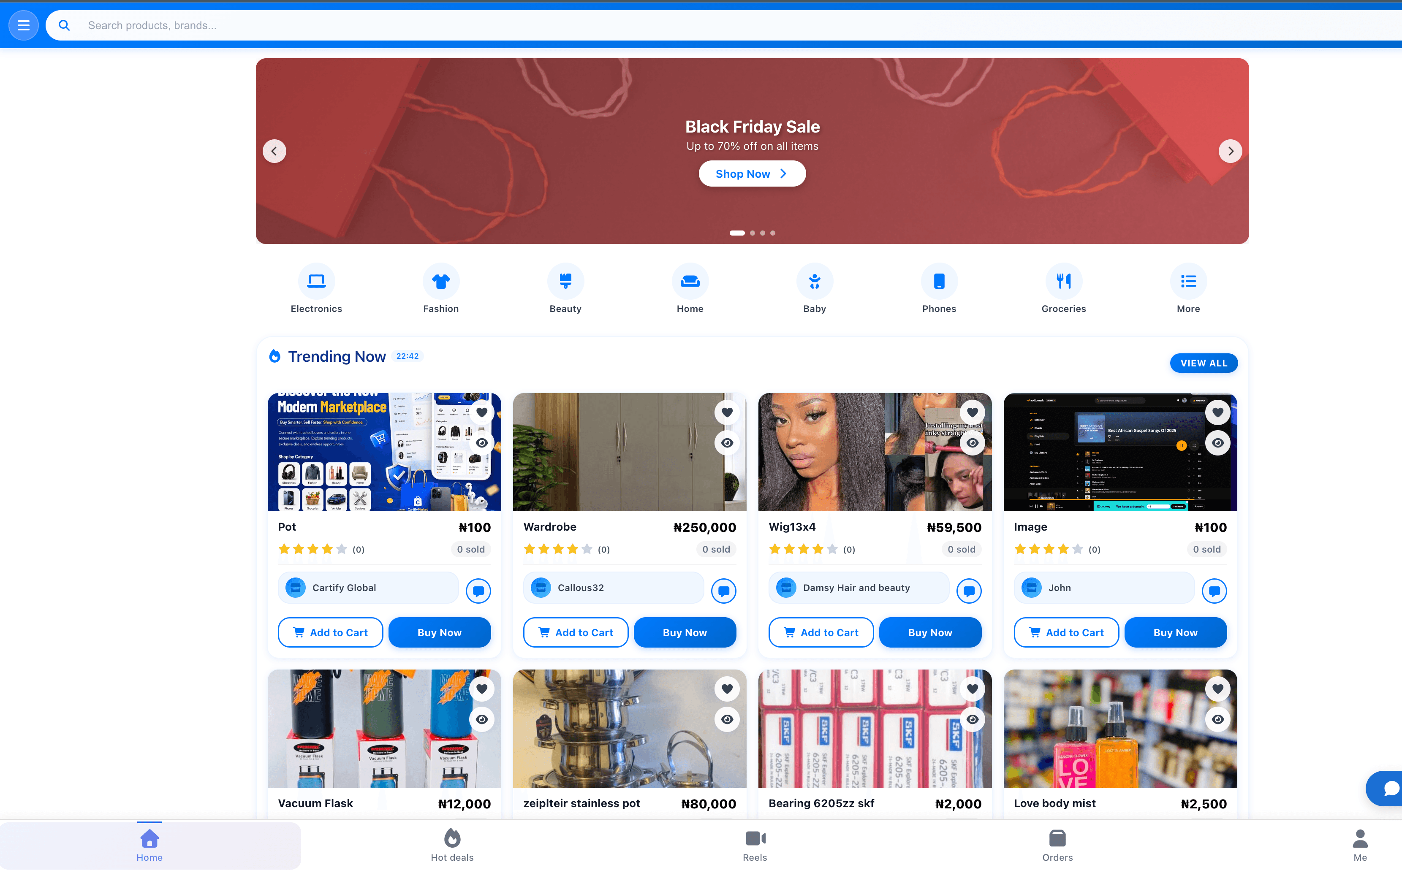Open the Beauty category
The height and width of the screenshot is (873, 1402).
coord(565,289)
